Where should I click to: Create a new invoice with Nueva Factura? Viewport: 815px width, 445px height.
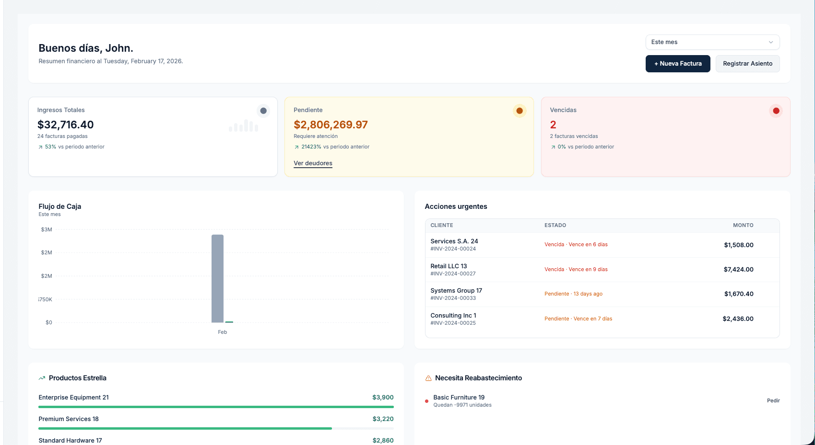click(677, 64)
